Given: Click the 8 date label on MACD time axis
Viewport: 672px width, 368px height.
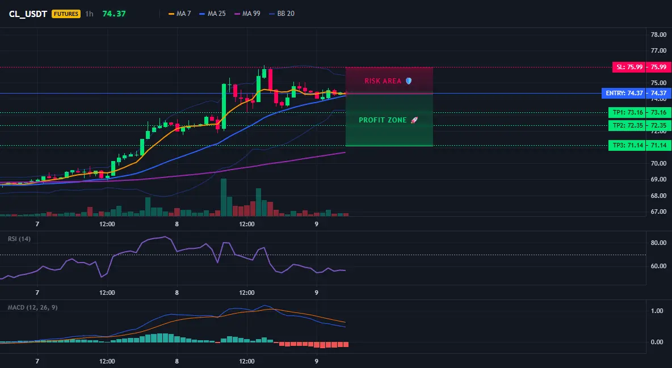Looking at the screenshot, I should tap(177, 361).
